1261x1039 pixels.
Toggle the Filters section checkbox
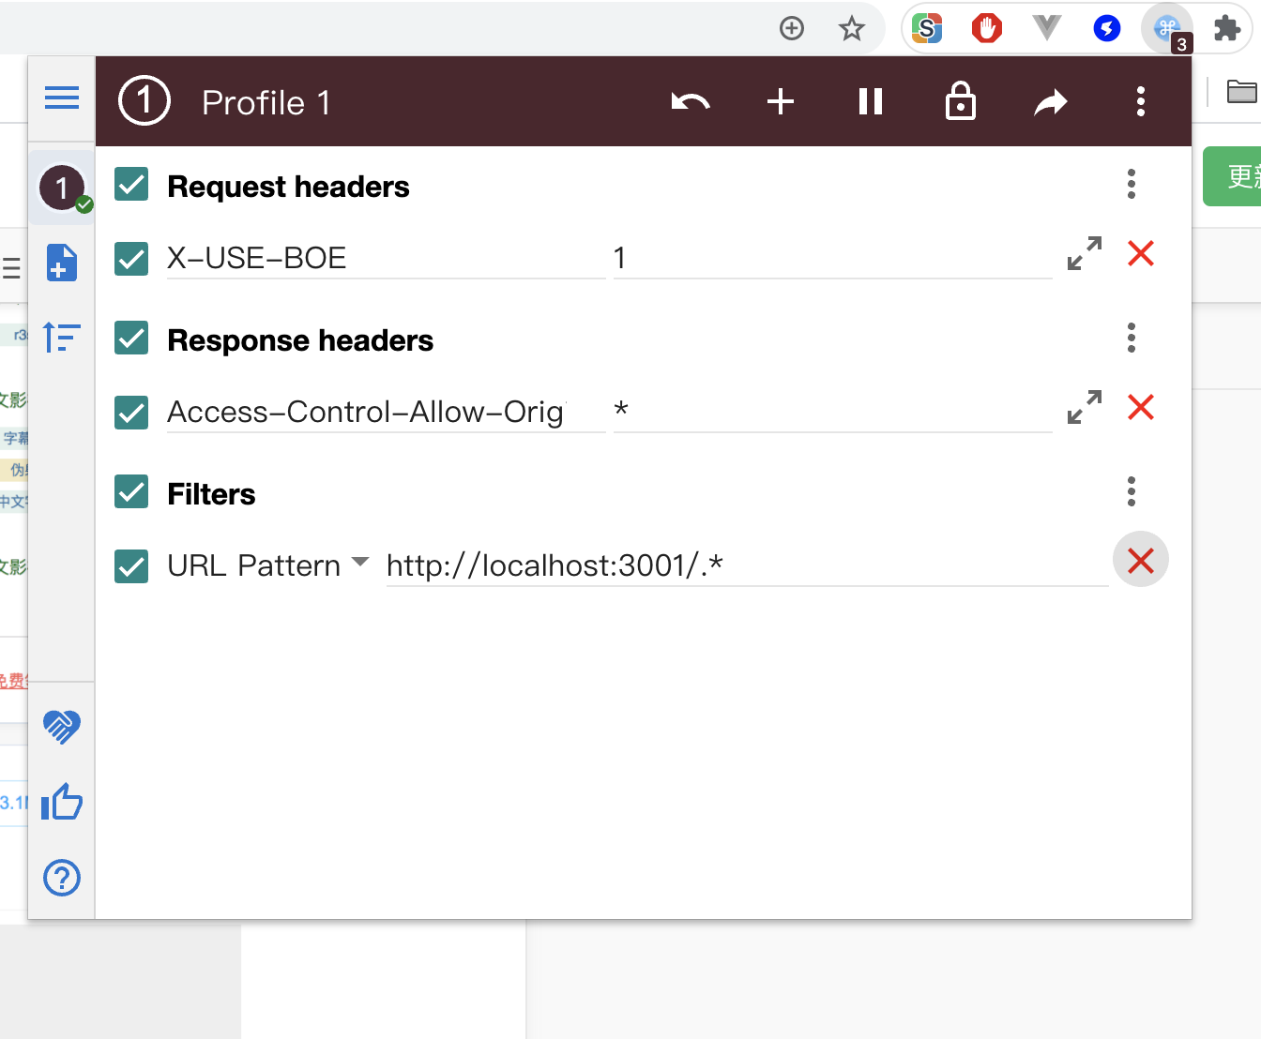coord(131,492)
